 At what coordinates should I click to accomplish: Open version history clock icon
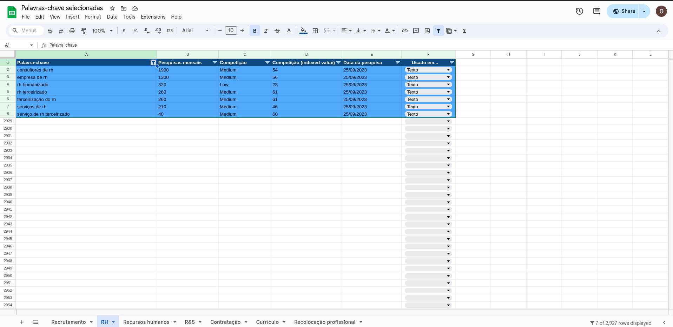579,11
